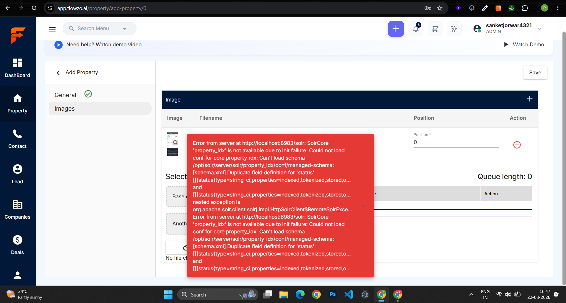Open Lead in the sidebar
The image size is (566, 303).
coord(17,174)
